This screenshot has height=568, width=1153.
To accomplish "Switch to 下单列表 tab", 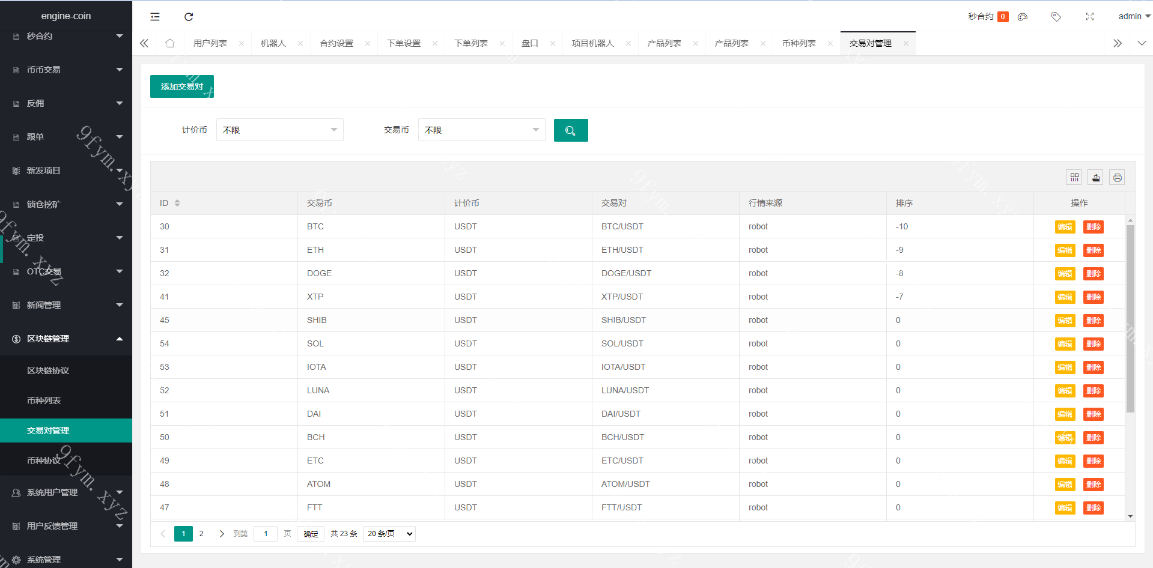I will click(x=471, y=43).
